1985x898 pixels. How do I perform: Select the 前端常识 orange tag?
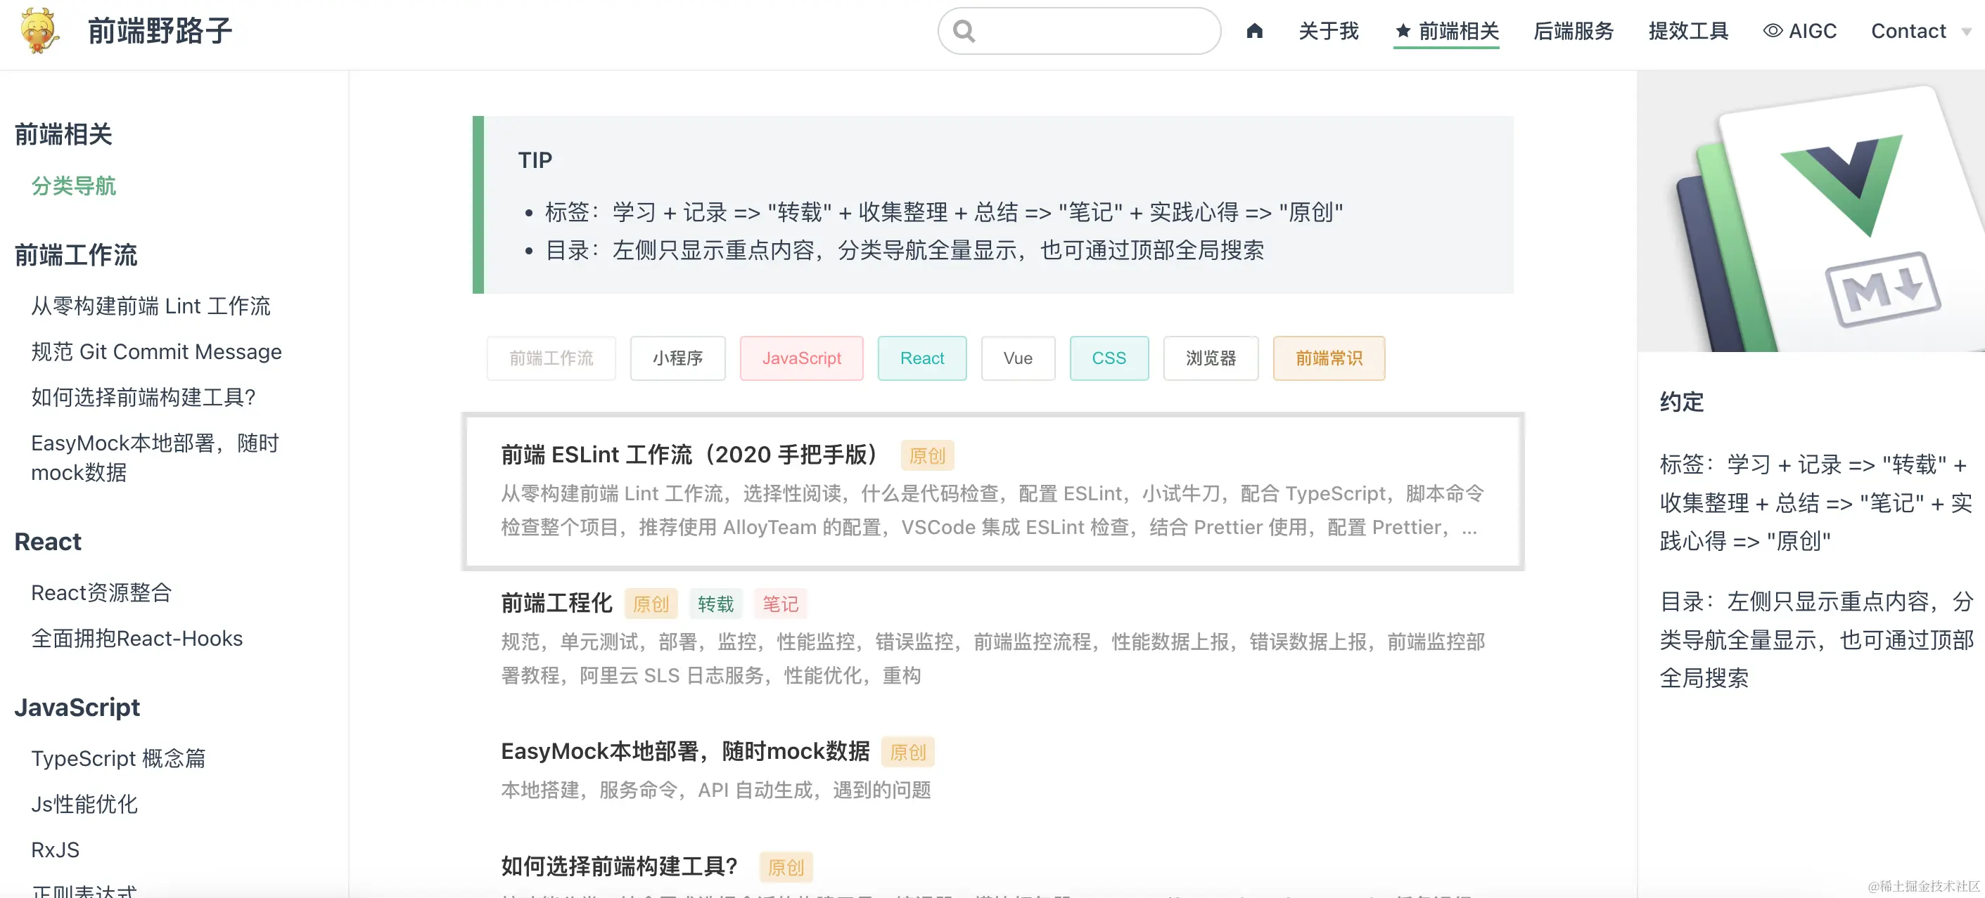pyautogui.click(x=1329, y=358)
